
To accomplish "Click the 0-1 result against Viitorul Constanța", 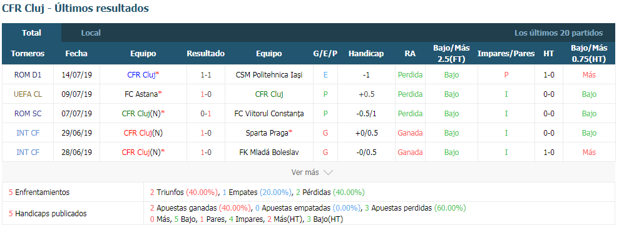I will click(x=206, y=114).
